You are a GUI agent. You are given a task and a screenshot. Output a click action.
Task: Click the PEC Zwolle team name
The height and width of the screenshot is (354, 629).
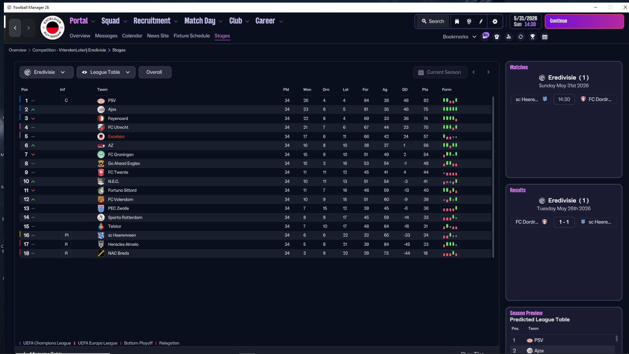pyautogui.click(x=118, y=208)
